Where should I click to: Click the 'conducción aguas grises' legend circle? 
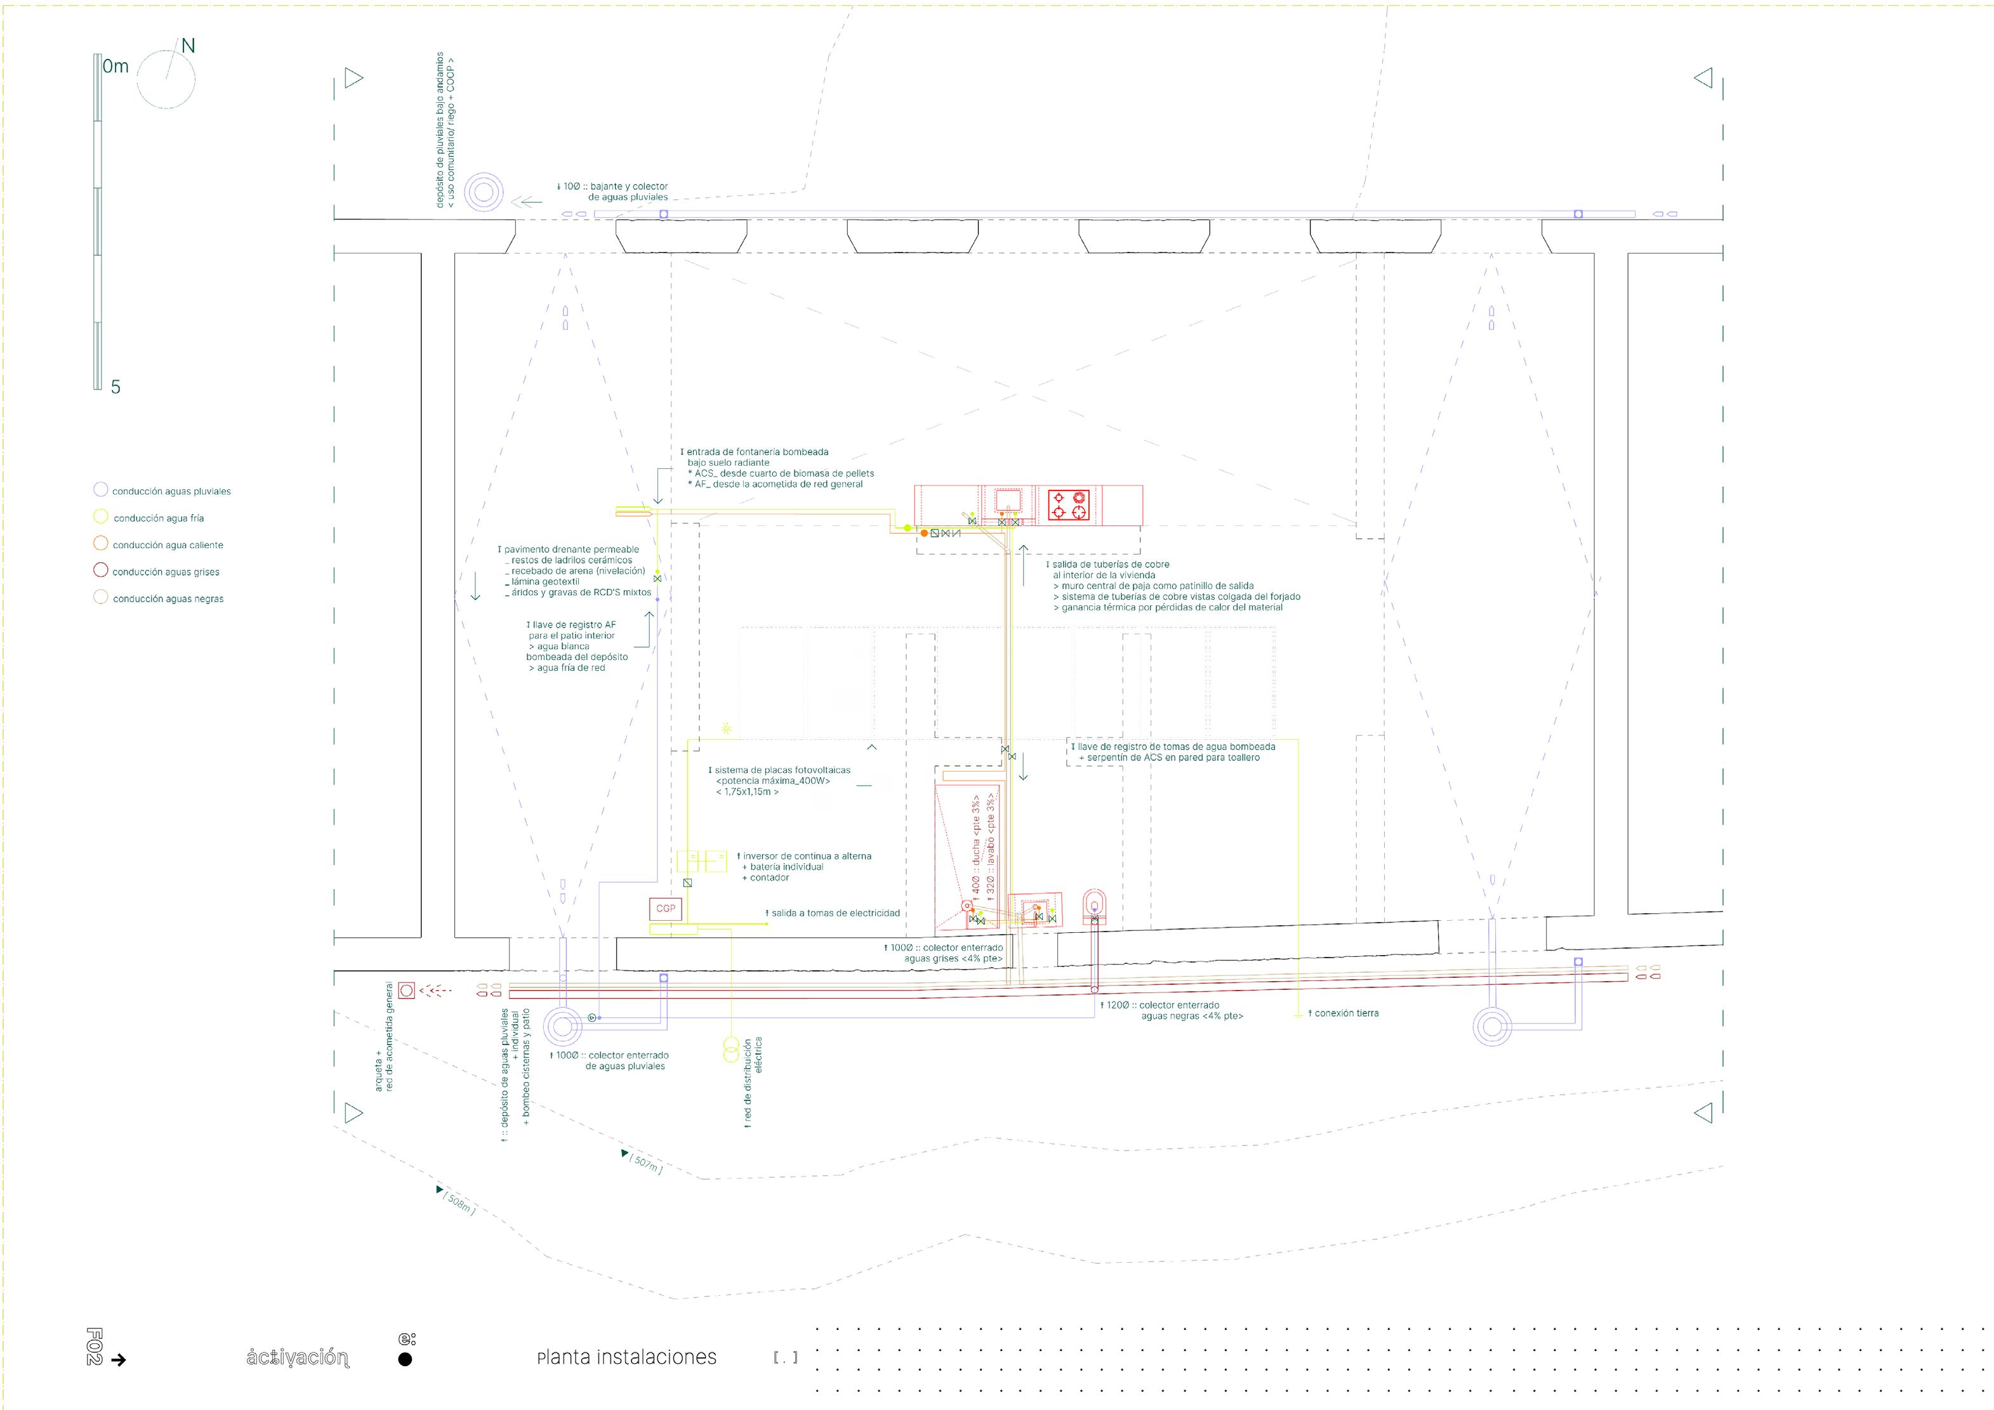click(x=101, y=570)
